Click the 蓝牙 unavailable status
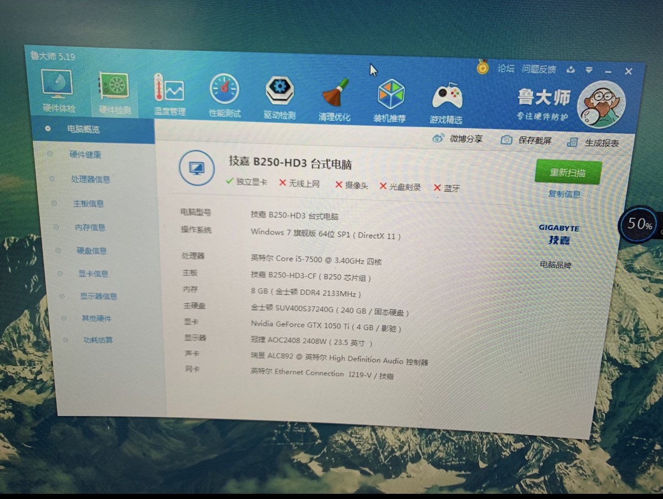The width and height of the screenshot is (663, 499). (x=447, y=188)
